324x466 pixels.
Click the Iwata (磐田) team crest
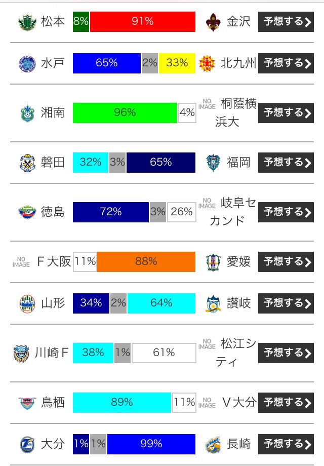pos(27,163)
